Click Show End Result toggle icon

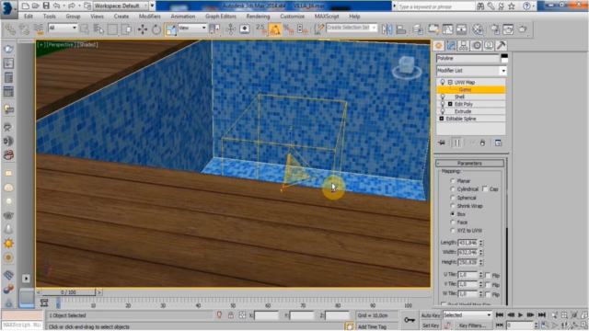(457, 143)
